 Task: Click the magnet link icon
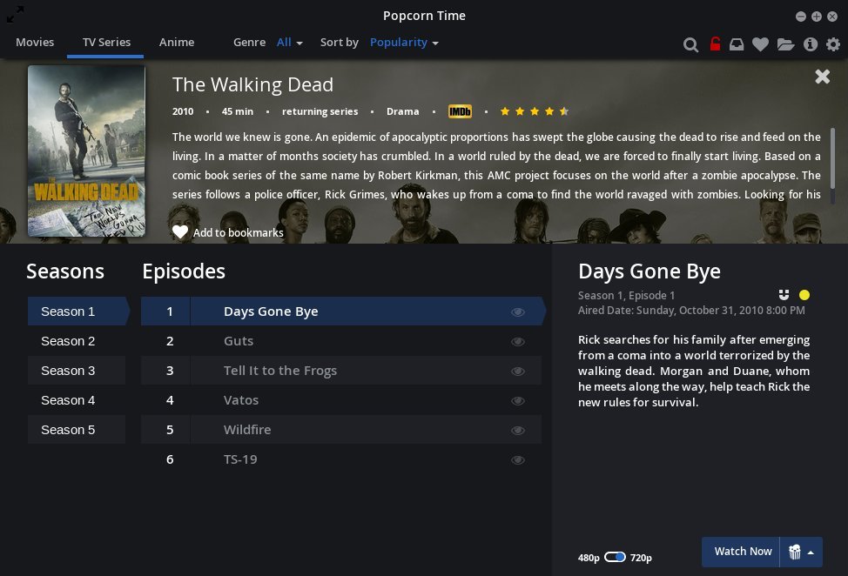[784, 294]
